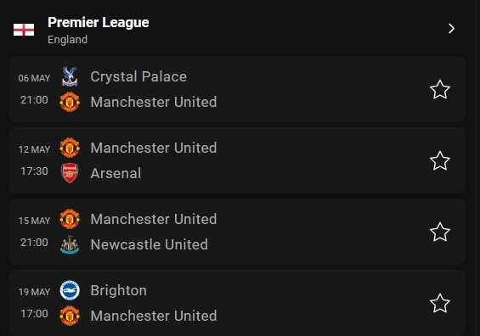Click the Arsenal club crest
This screenshot has width=480, height=336.
70,173
